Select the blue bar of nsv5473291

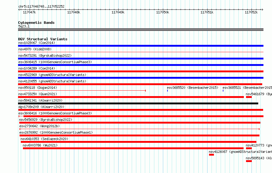click(x=141, y=59)
